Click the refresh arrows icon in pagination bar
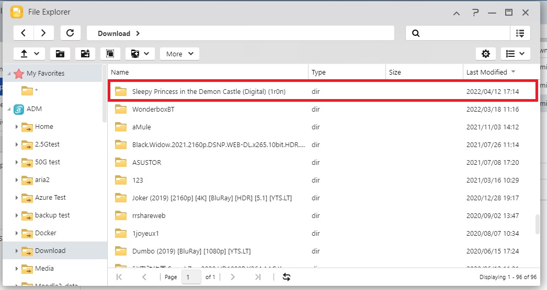 [x=287, y=277]
